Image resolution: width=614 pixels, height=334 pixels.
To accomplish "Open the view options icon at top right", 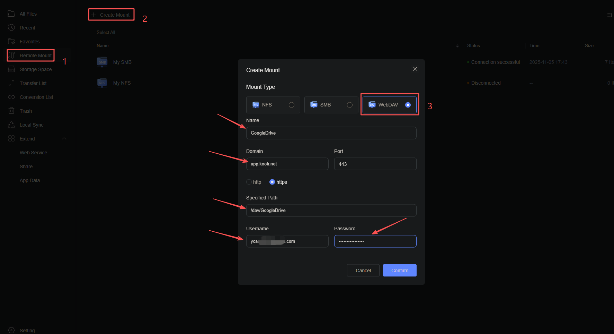I will [x=610, y=15].
